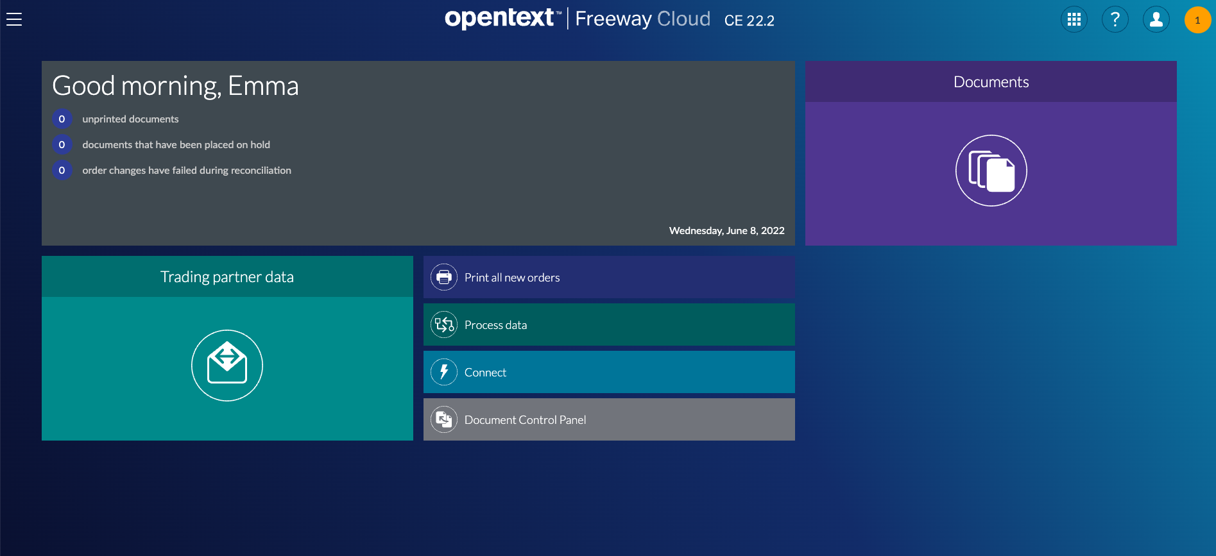Select the Connect tile

click(609, 372)
